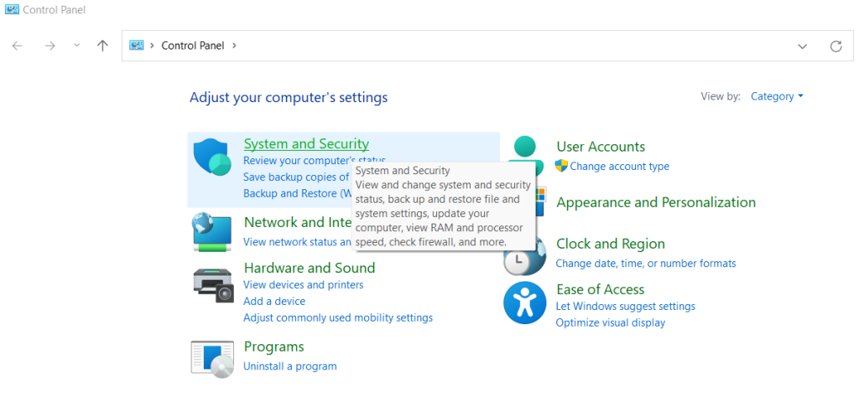The height and width of the screenshot is (402, 859).
Task: Open Adjust commonly used mobility settings
Action: [x=338, y=317]
